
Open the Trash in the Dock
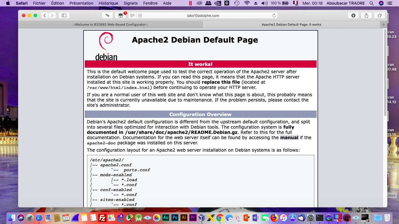[x=387, y=218]
